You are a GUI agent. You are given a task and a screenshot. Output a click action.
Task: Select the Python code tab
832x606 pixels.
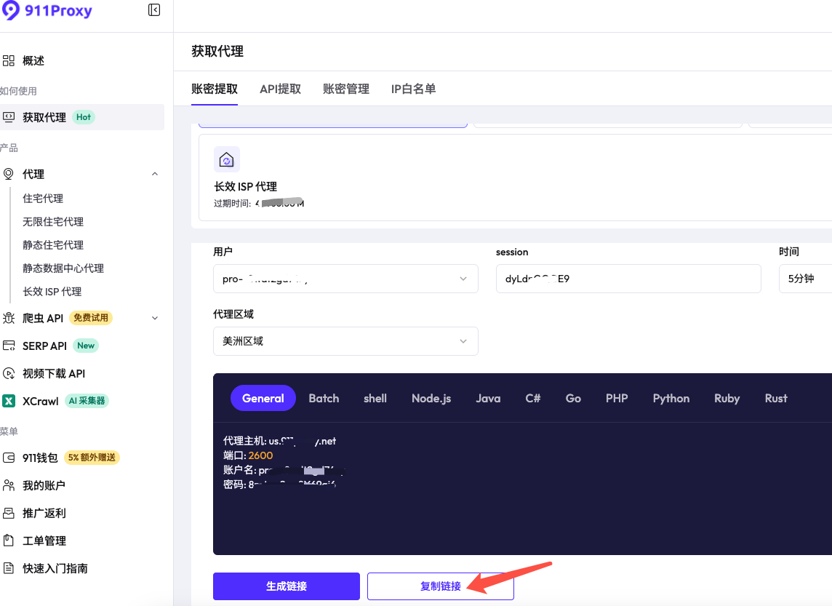(x=671, y=398)
